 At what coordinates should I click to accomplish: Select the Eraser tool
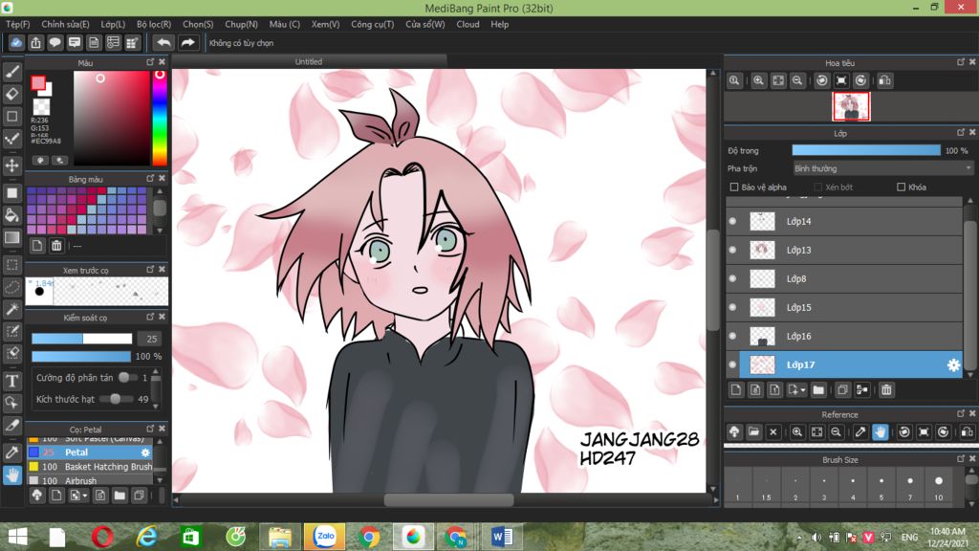[x=11, y=94]
